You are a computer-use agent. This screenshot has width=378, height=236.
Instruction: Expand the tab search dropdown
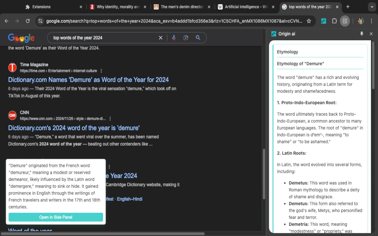pyautogui.click(x=372, y=7)
